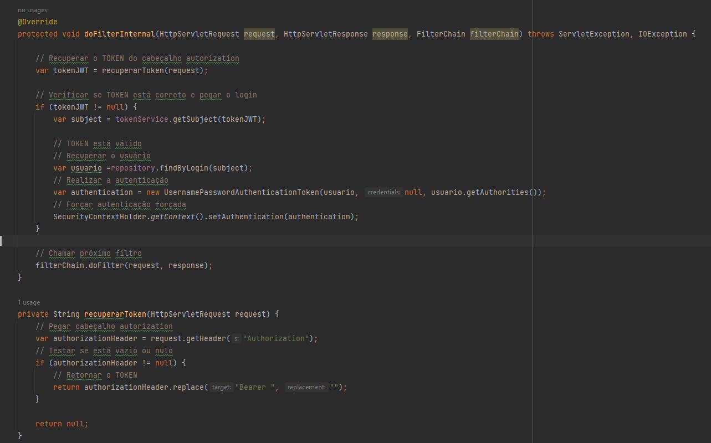711x443 pixels.
Task: Click comment "Retornar o TOKEN"
Action: [x=95, y=375]
